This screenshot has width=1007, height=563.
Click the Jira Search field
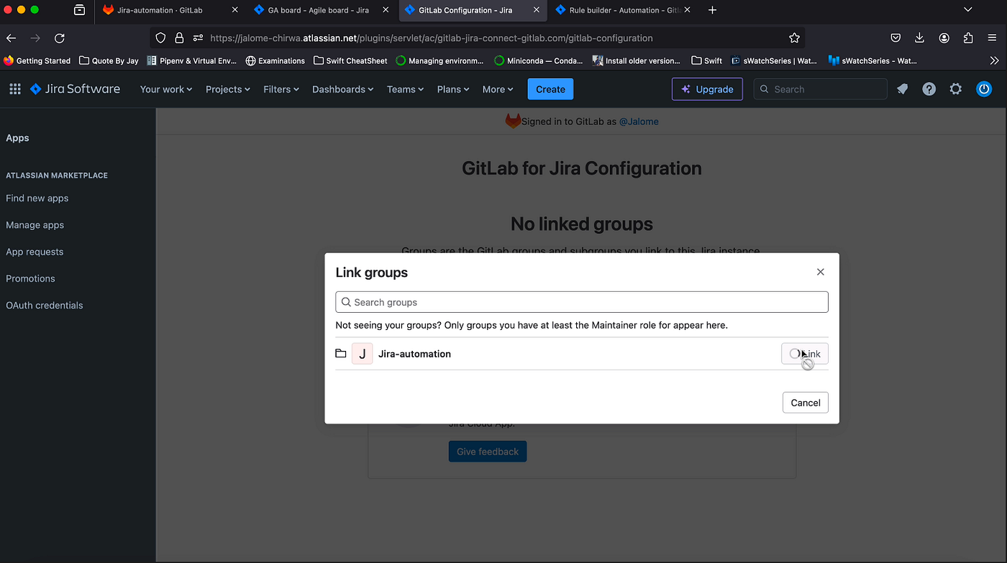pyautogui.click(x=821, y=89)
